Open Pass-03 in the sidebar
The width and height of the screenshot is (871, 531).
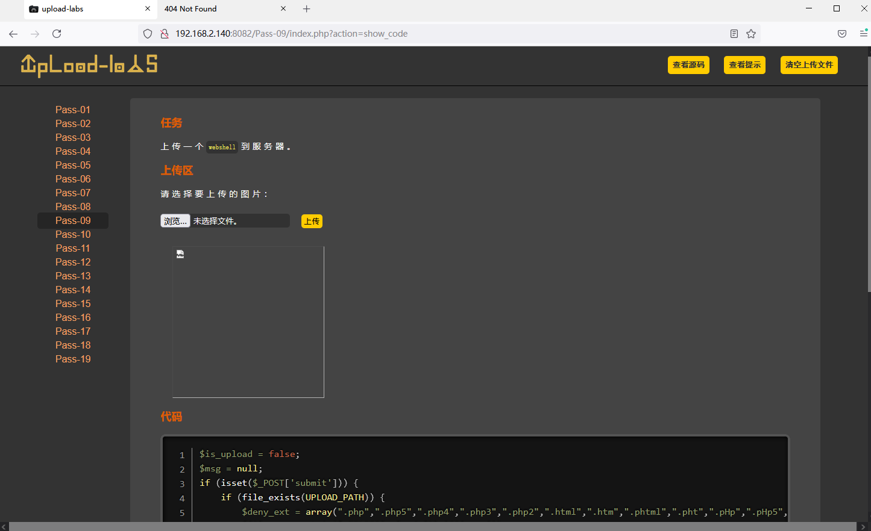pos(73,137)
